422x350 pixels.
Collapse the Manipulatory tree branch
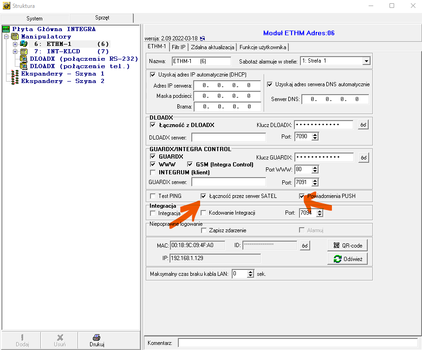click(6, 37)
